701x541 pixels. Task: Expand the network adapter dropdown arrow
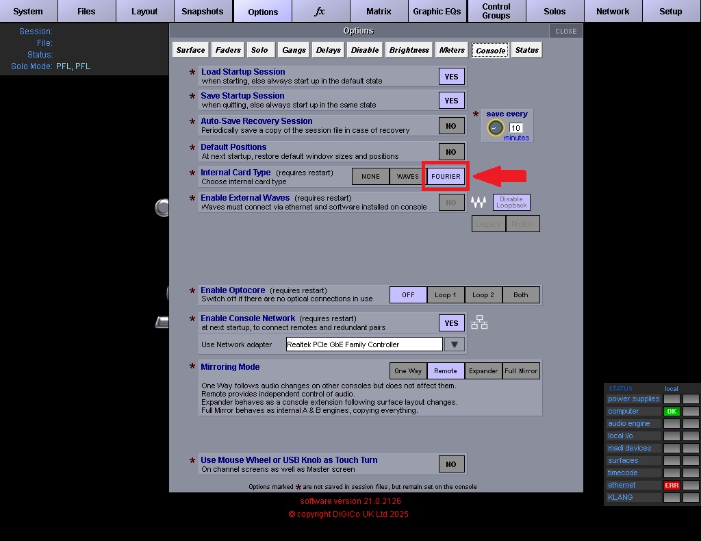(x=455, y=344)
